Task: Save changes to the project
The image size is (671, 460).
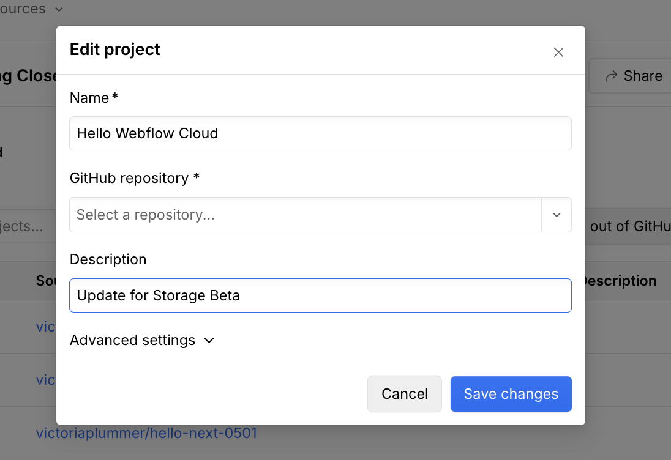Action: [511, 394]
